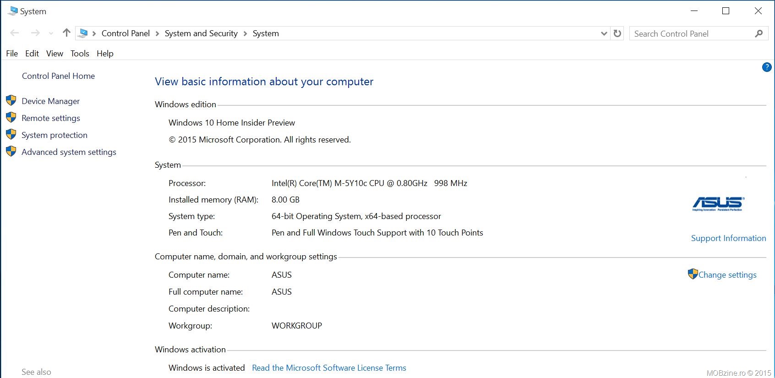Open System protection link
This screenshot has height=378, width=775.
[x=55, y=135]
